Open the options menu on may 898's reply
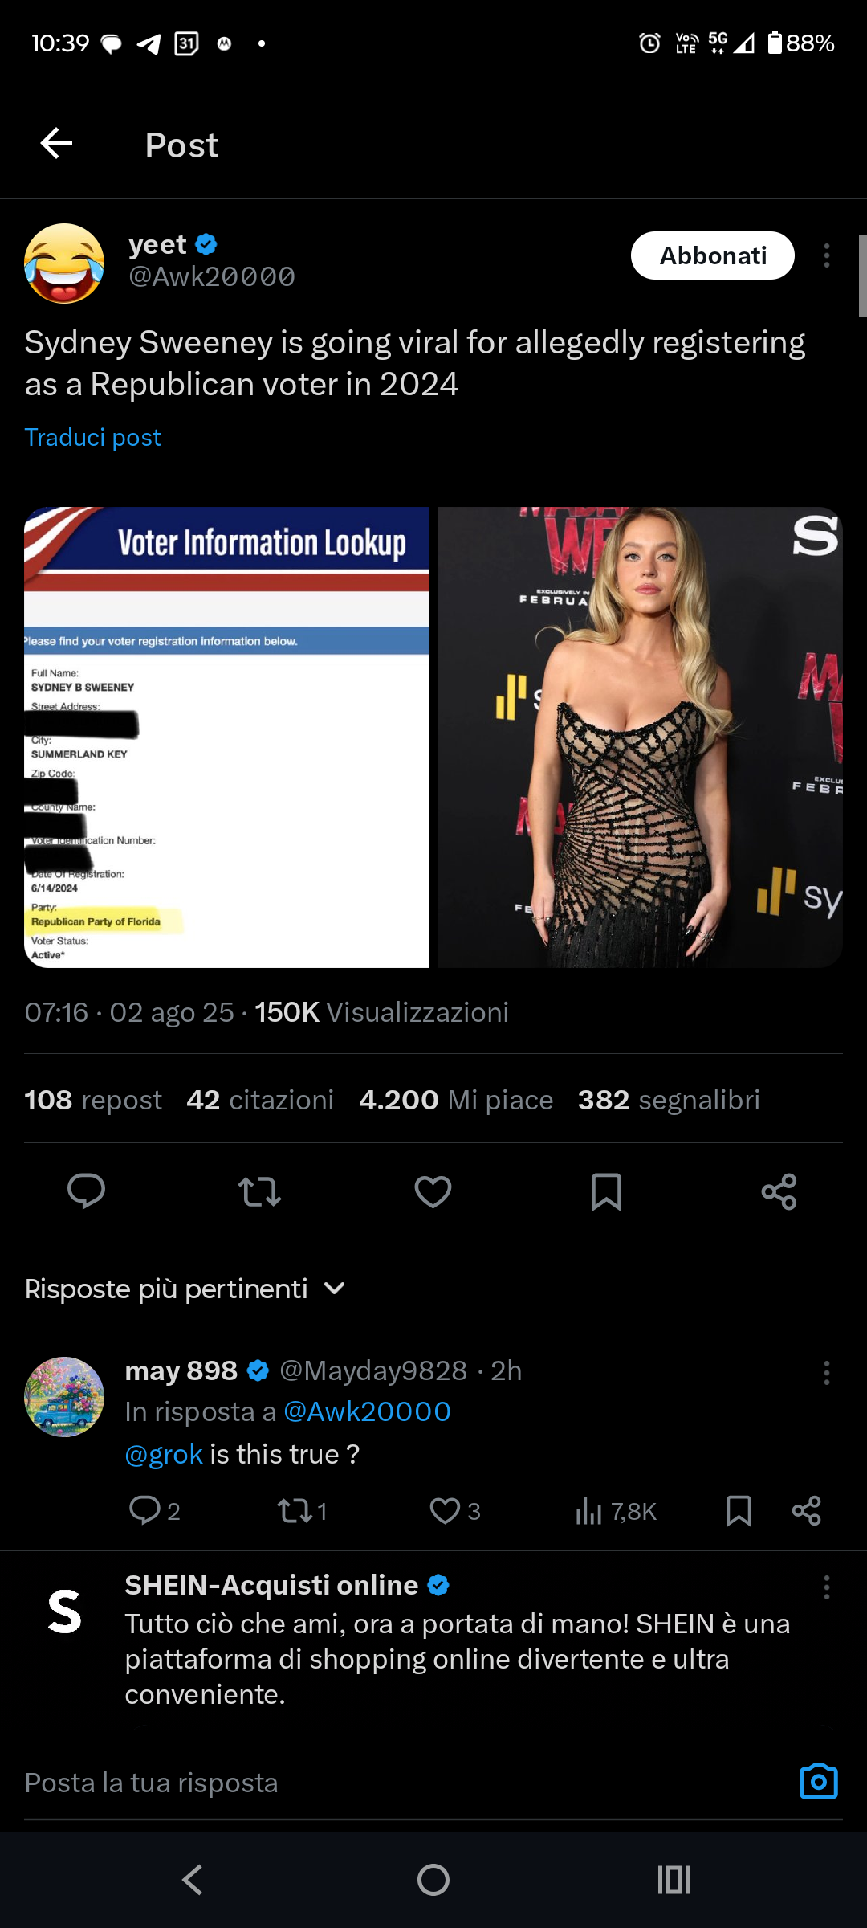The image size is (867, 1928). pyautogui.click(x=826, y=1373)
